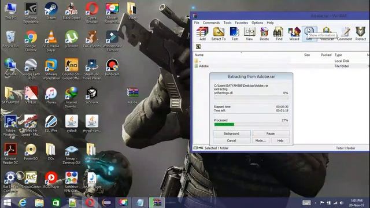370x208 pixels.
Task: Select the Nmap Zenmap GUI desktop icon
Action: pyautogui.click(x=72, y=154)
